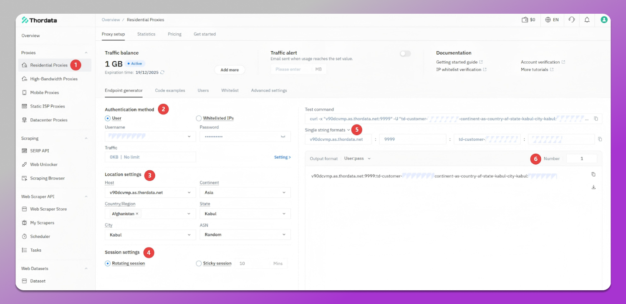
Task: Open the ASN dropdown set to Random
Action: (x=245, y=234)
